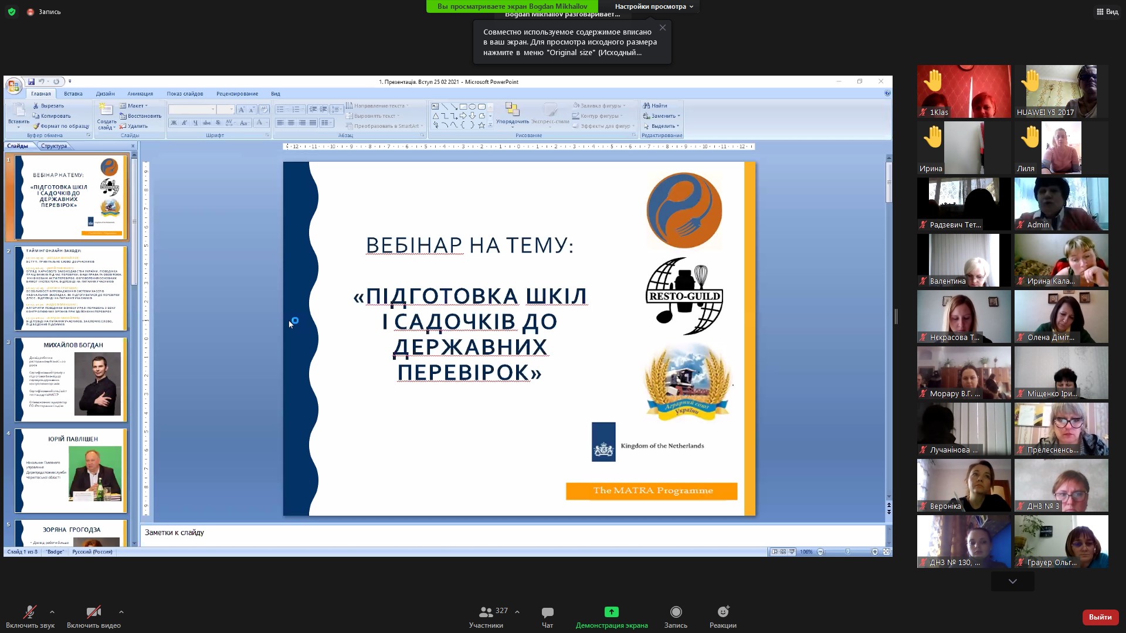The width and height of the screenshot is (1126, 633).
Task: Click the zoom in plus button in status bar
Action: [x=875, y=552]
